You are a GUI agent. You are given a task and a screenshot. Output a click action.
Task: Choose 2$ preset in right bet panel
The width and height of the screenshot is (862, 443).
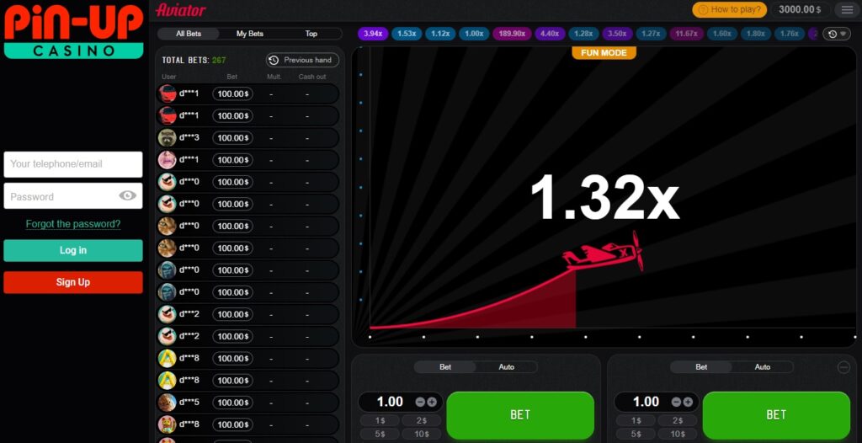(677, 421)
